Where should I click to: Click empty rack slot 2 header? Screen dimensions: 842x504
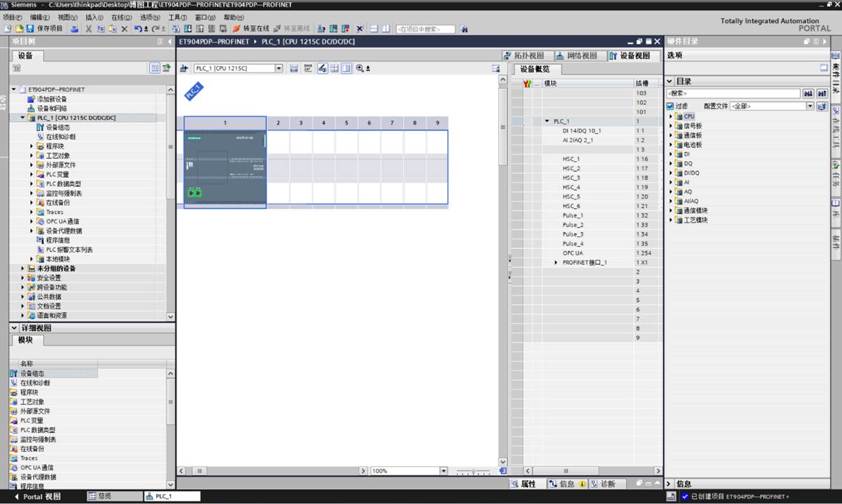(x=278, y=123)
